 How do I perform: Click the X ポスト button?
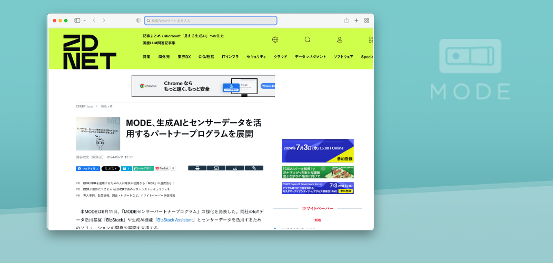point(111,168)
